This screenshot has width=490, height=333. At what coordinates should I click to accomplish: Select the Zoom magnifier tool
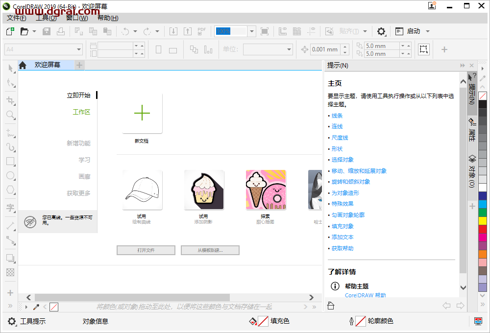click(11, 115)
